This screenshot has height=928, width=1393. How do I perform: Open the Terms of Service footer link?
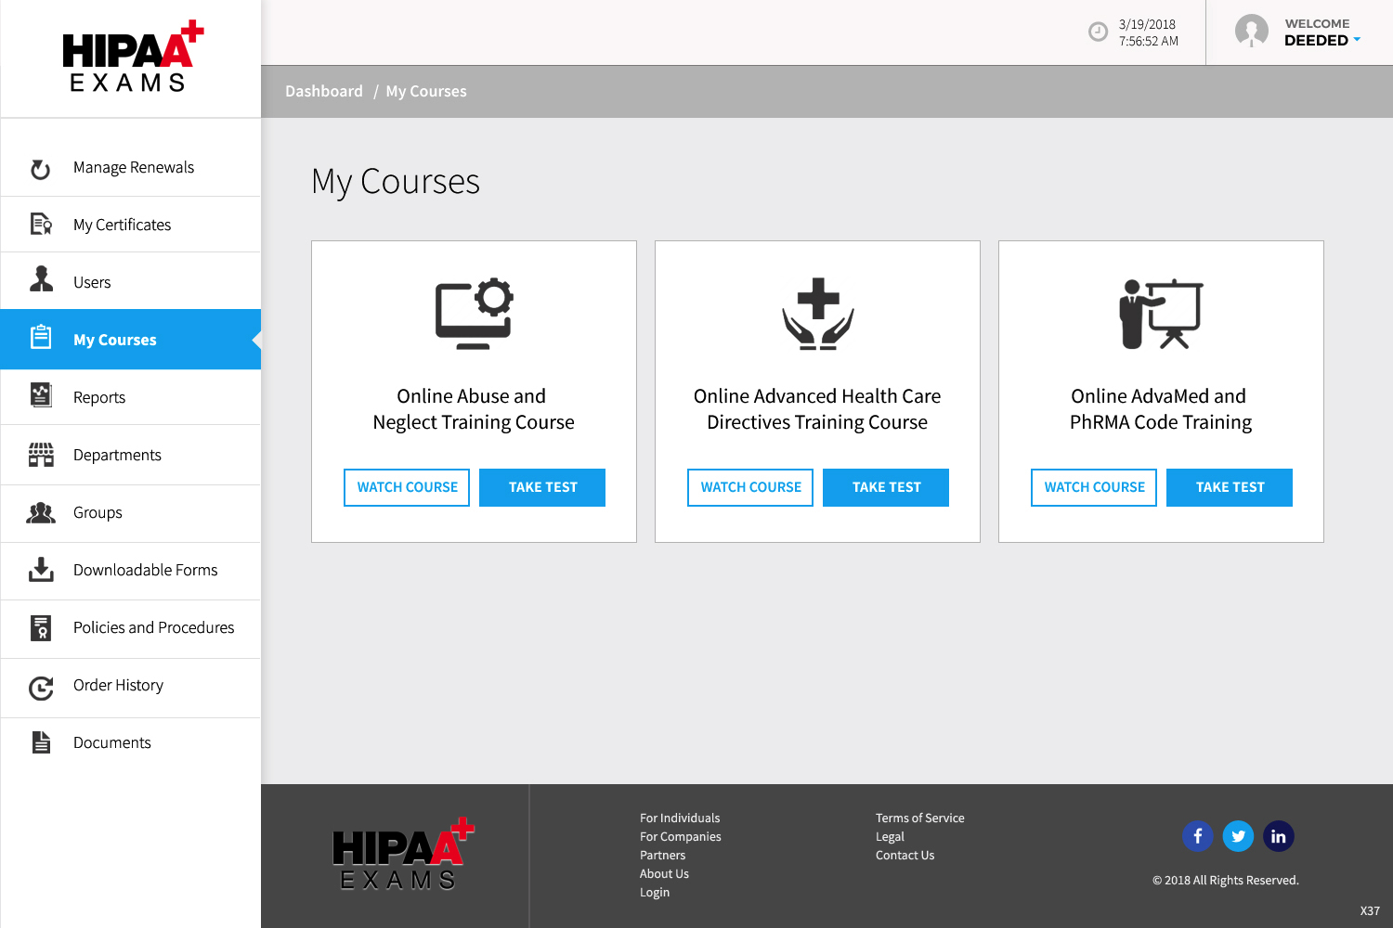pyautogui.click(x=920, y=818)
